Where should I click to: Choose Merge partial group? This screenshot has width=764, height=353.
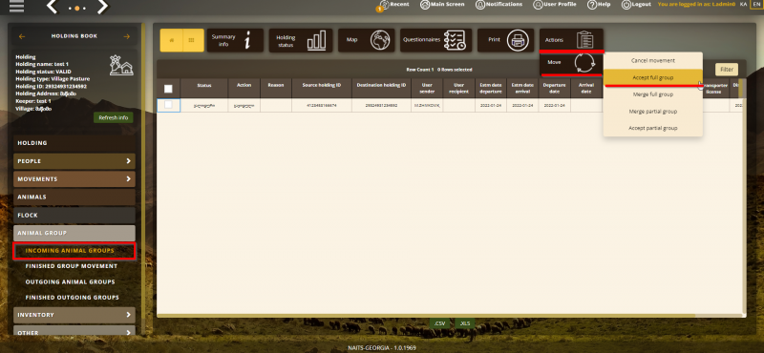point(653,111)
